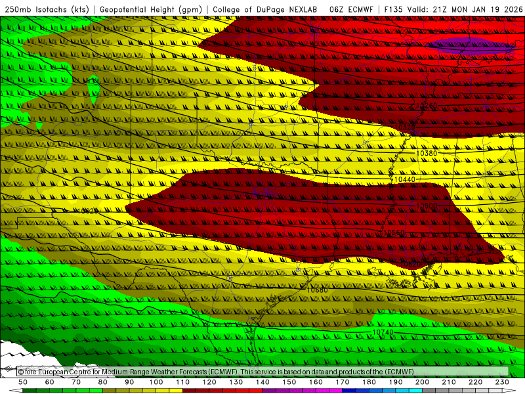Click the 120 value on the color scale
Screen dimensions: 525x394
(209, 382)
